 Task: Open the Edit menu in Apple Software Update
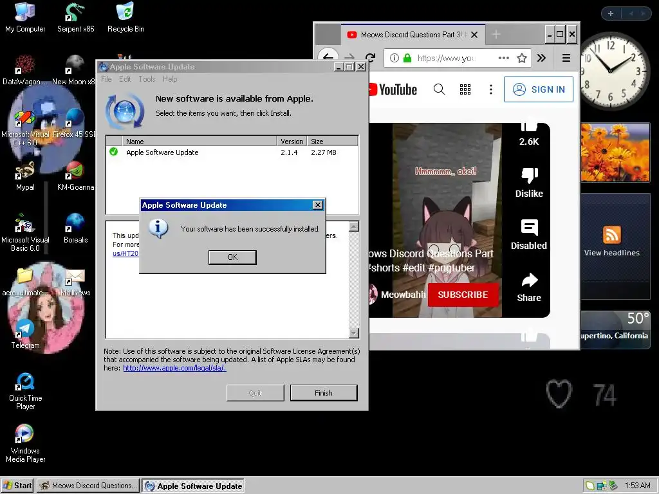coord(125,79)
